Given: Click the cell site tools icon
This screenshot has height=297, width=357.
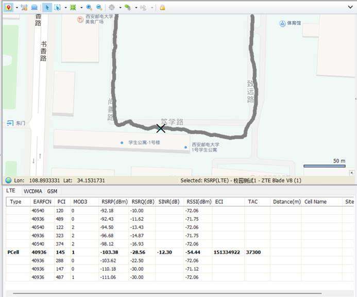Looking at the screenshot, I should click(24, 7).
